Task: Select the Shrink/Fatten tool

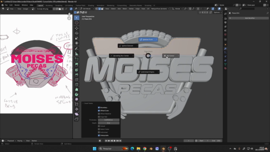Action: [x=77, y=109]
